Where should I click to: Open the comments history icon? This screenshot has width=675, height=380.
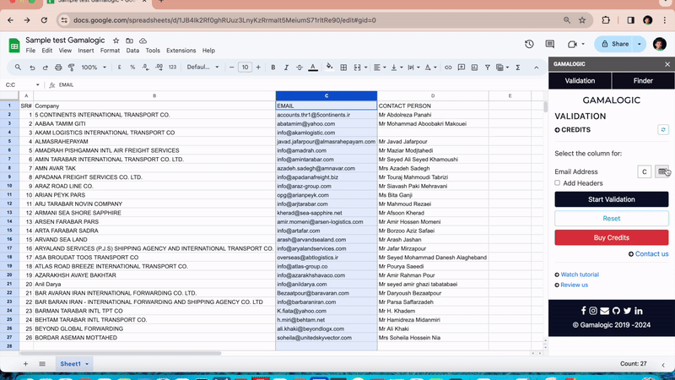click(551, 44)
